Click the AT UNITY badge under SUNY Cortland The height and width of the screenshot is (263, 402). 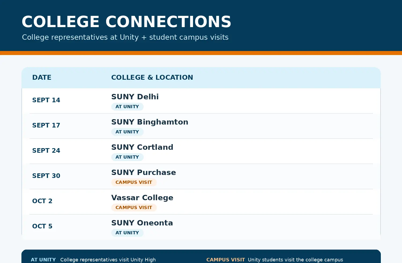click(x=127, y=157)
